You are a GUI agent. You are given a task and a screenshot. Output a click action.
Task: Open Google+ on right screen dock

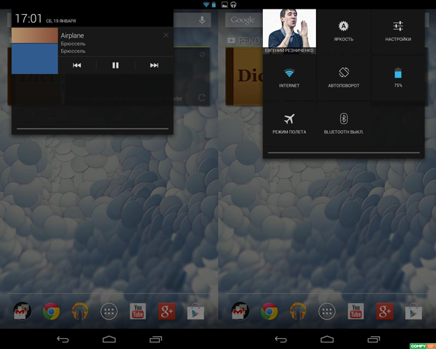385,311
